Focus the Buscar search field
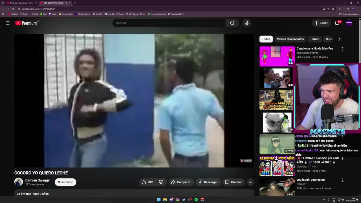 [x=169, y=23]
